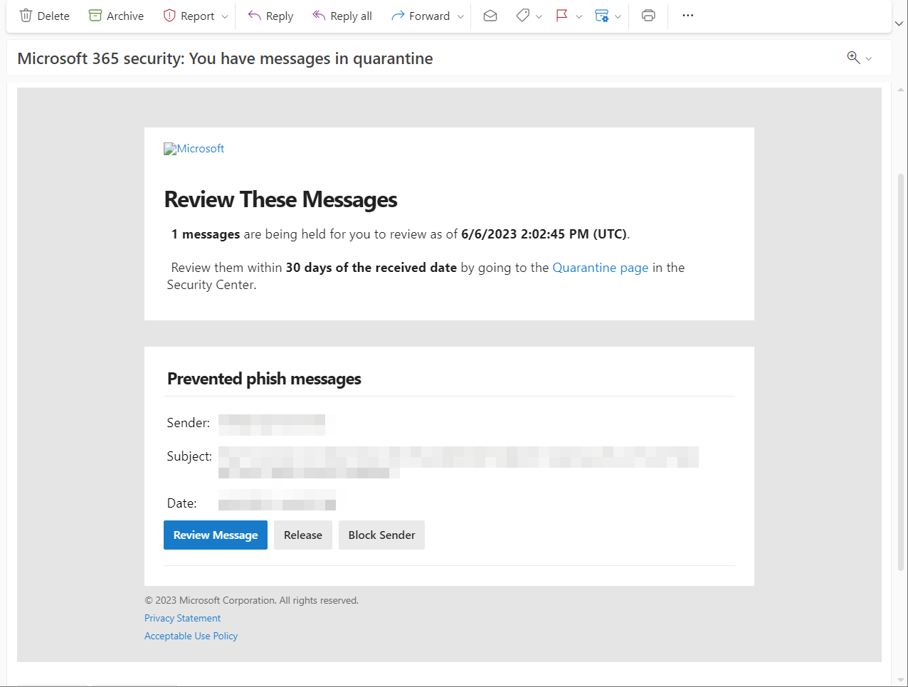Delete this quarantine email
The height and width of the screenshot is (687, 908).
44,16
